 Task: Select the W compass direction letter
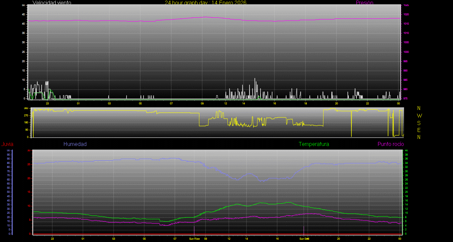[x=419, y=116]
